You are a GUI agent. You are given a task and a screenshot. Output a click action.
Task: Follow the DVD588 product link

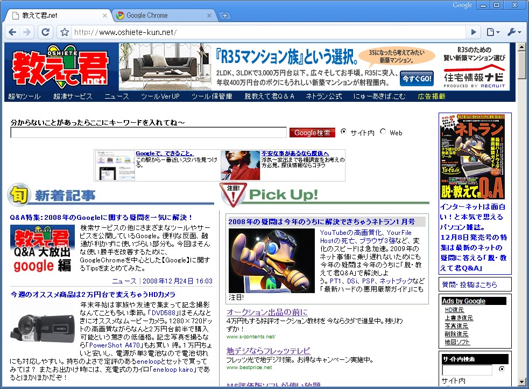(x=164, y=313)
